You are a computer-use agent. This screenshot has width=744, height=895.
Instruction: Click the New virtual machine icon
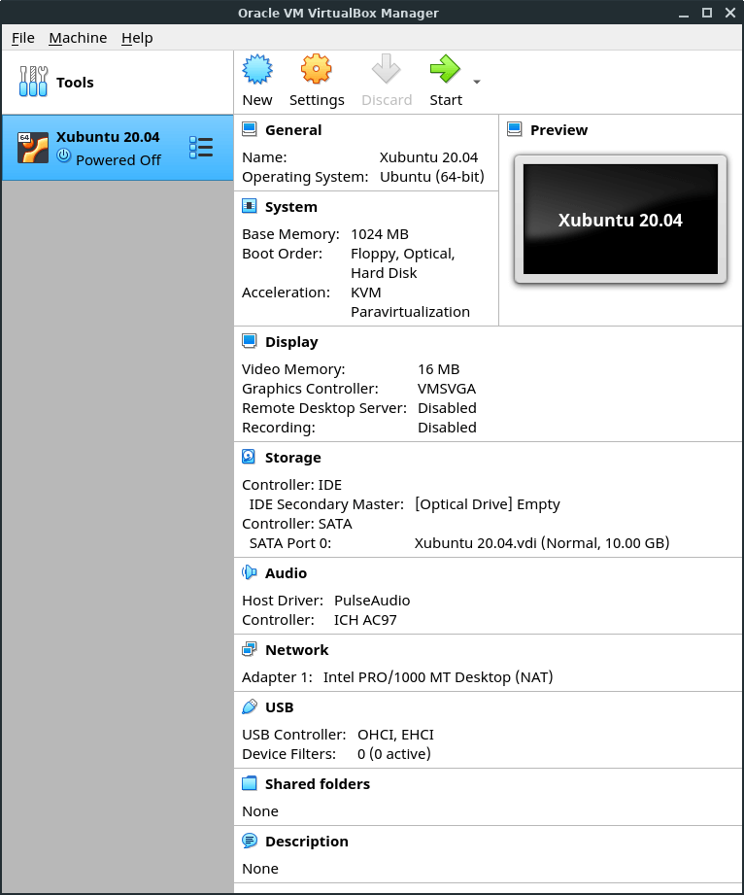[x=257, y=71]
